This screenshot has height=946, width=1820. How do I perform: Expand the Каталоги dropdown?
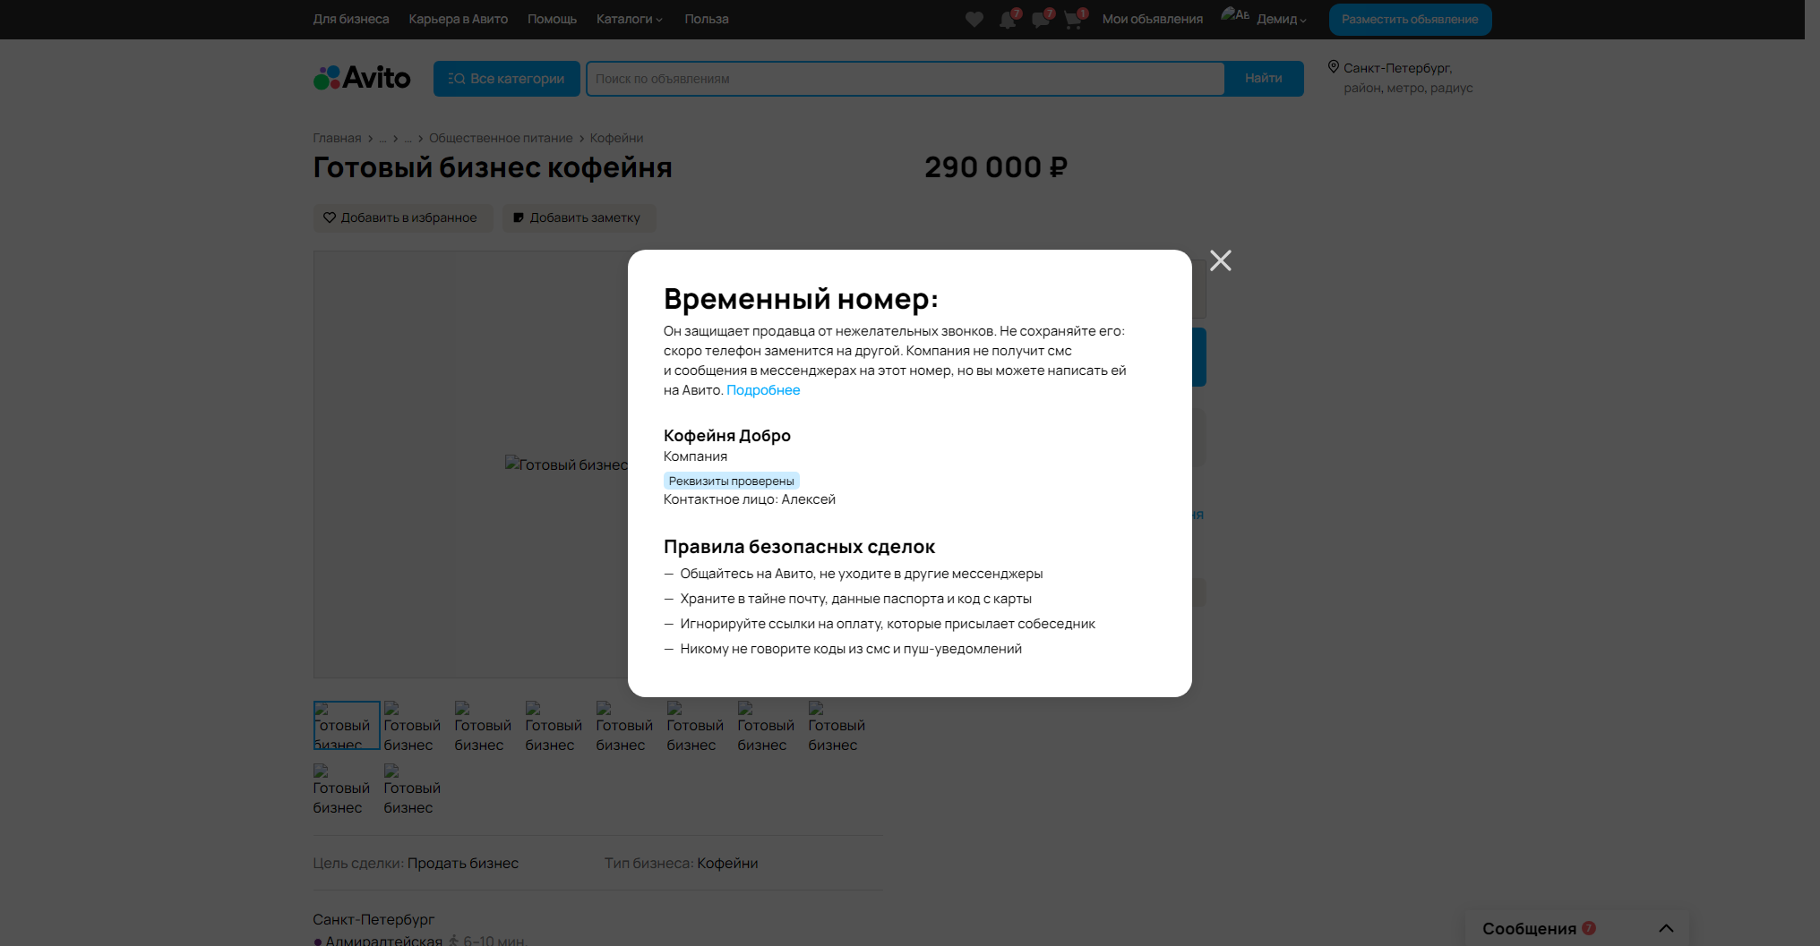(630, 19)
